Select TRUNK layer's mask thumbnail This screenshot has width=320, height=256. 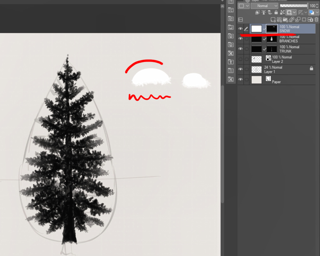(272, 49)
